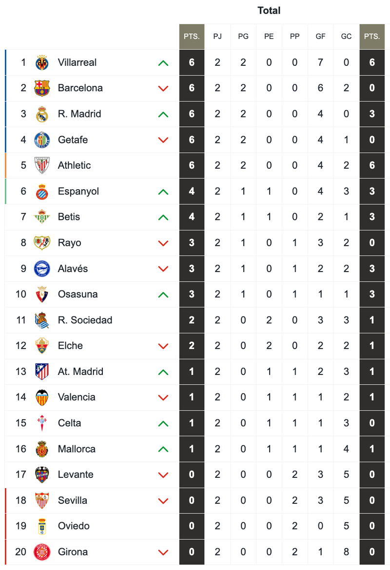This screenshot has width=390, height=570.
Task: Click the Girona club crest icon
Action: point(42,552)
